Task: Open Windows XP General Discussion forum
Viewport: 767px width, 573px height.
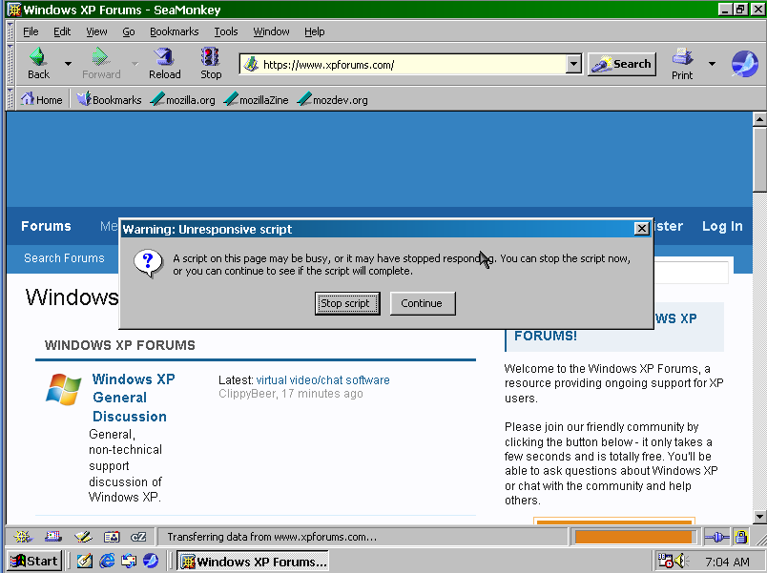Action: pyautogui.click(x=134, y=398)
